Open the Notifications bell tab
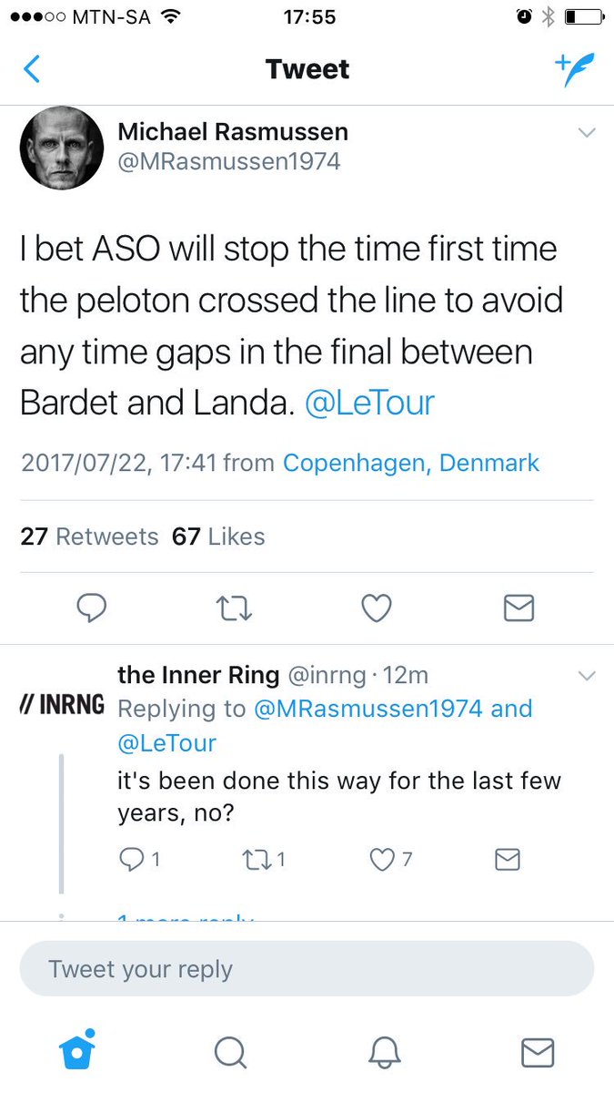 pos(385,1053)
